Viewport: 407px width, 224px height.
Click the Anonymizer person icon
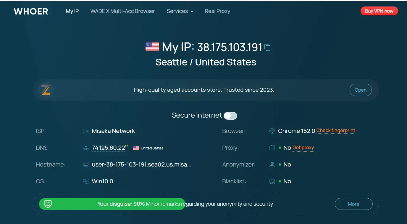click(x=272, y=164)
